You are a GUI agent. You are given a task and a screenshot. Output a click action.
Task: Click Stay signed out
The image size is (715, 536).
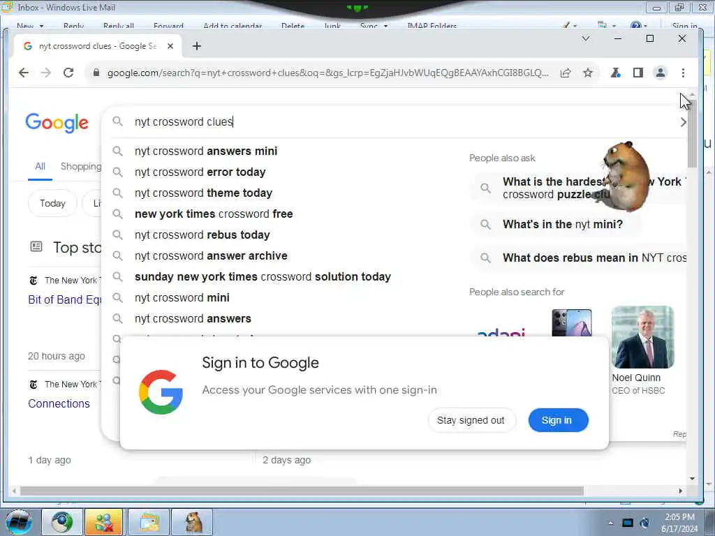coord(471,420)
